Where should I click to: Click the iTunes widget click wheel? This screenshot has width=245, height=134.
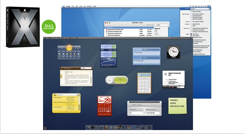point(109,80)
